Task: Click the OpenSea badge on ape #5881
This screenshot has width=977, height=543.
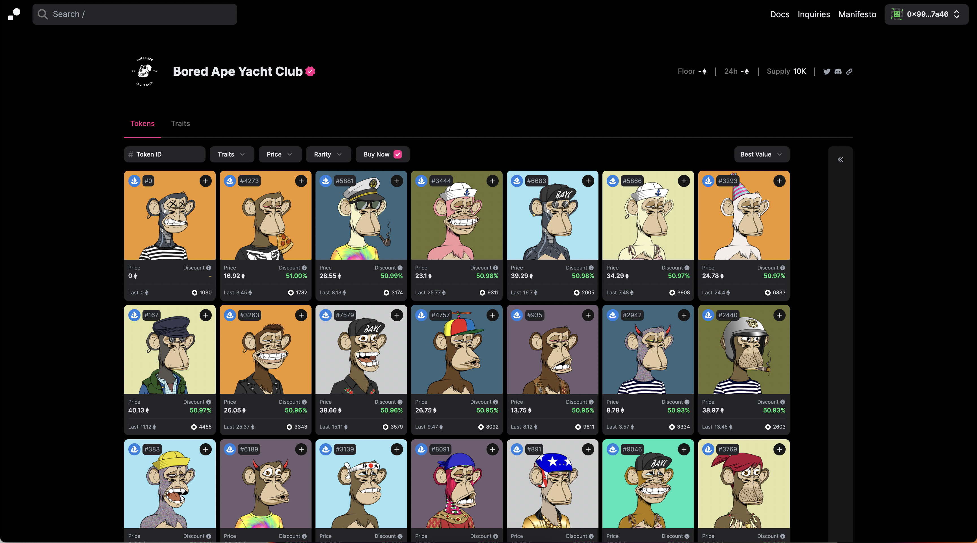Action: 325,181
